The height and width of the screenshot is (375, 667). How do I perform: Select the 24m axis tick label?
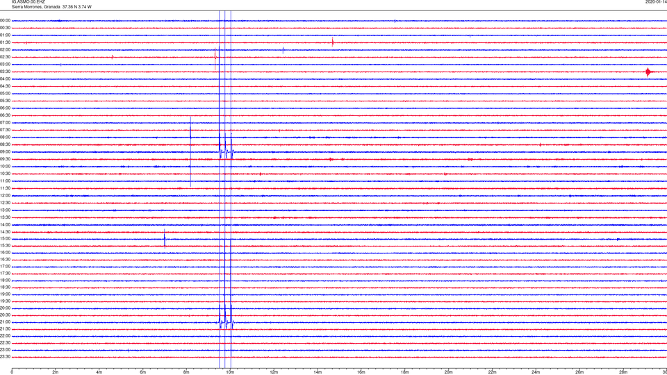[536, 372]
